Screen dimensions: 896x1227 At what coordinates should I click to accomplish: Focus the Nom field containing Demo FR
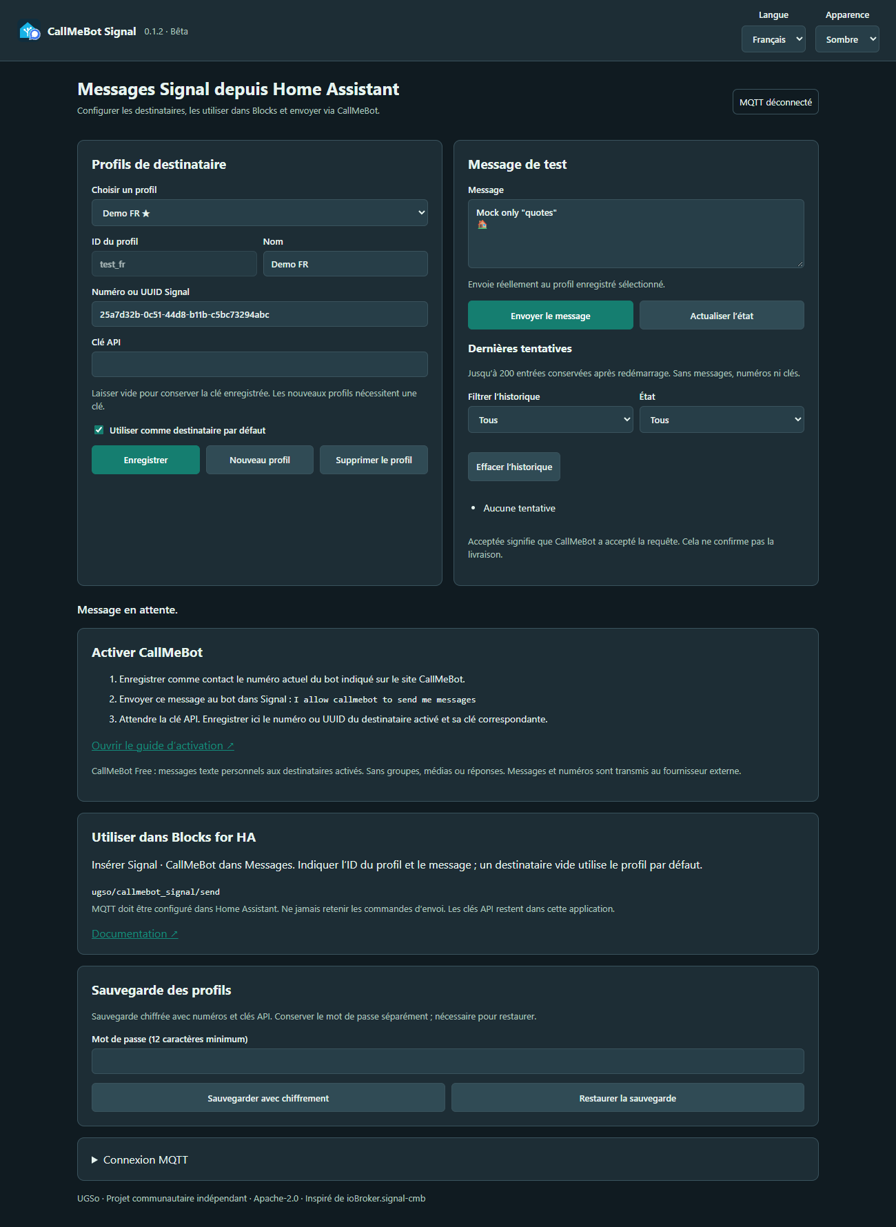tap(345, 264)
